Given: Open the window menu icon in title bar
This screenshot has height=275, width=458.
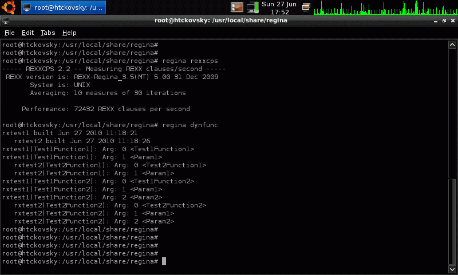Looking at the screenshot, I should pyautogui.click(x=5, y=21).
